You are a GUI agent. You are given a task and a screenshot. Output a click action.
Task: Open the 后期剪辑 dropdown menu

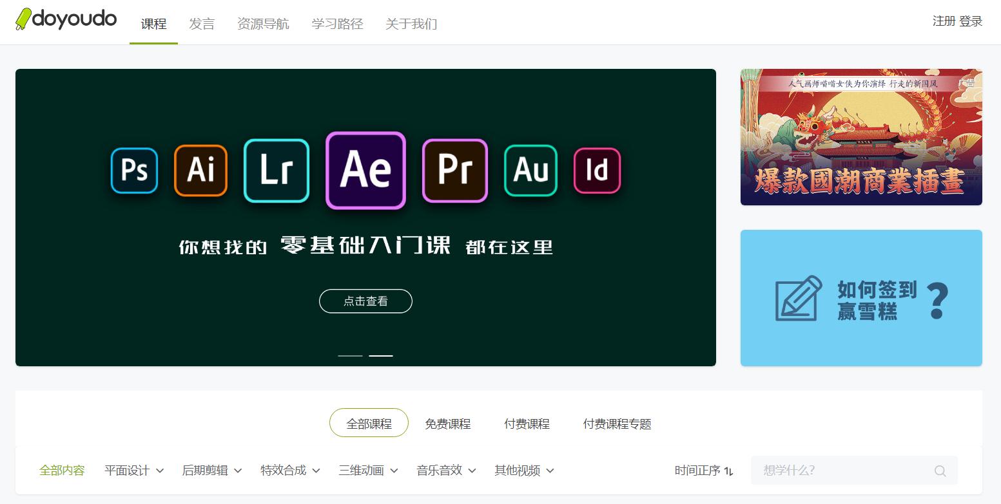(x=206, y=471)
